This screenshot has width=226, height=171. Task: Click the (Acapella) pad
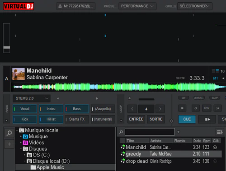click(103, 109)
